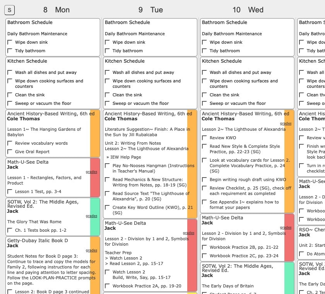Image resolution: width=325 pixels, height=294 pixels.
Task: Check Read Mechanics & New Structure task
Action: click(x=107, y=179)
